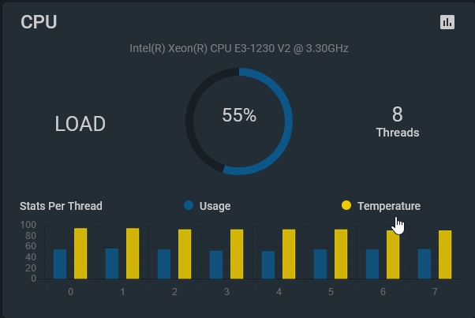Select thread 6 usage bar
The image size is (475, 318).
coord(372,264)
